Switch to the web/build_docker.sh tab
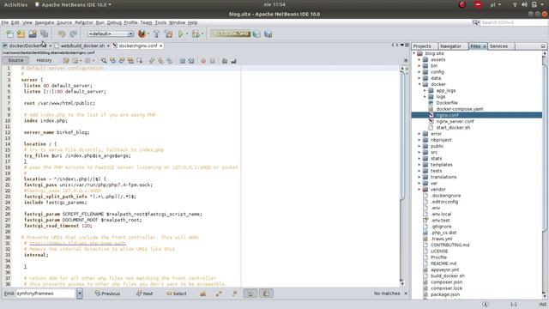Screen dimensions: 549x309 [x=82, y=45]
